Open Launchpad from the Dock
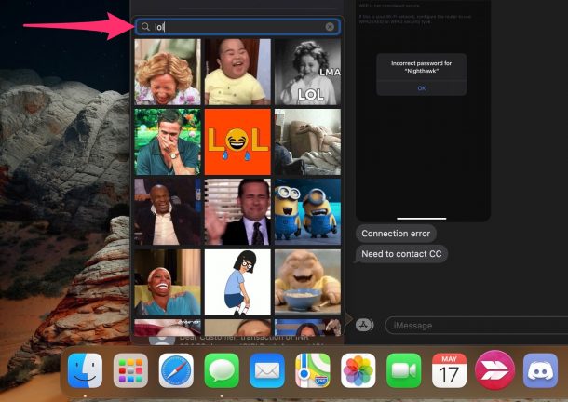568x402 pixels. tap(130, 370)
